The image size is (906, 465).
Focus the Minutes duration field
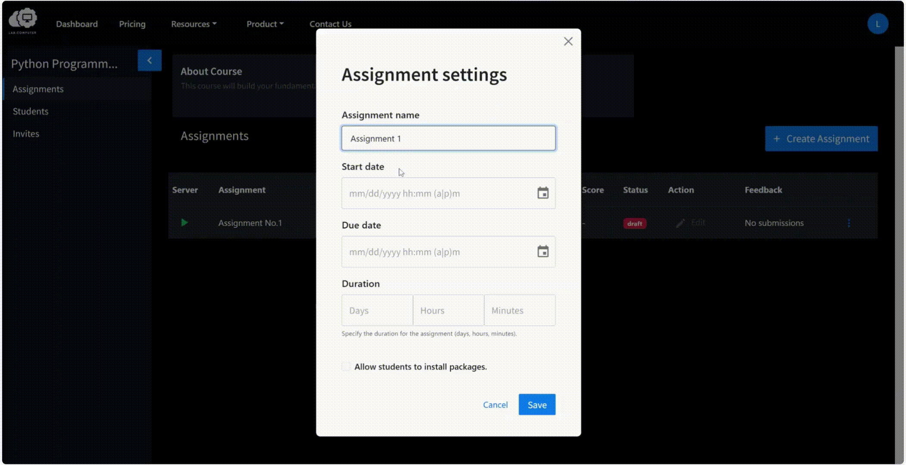point(520,310)
